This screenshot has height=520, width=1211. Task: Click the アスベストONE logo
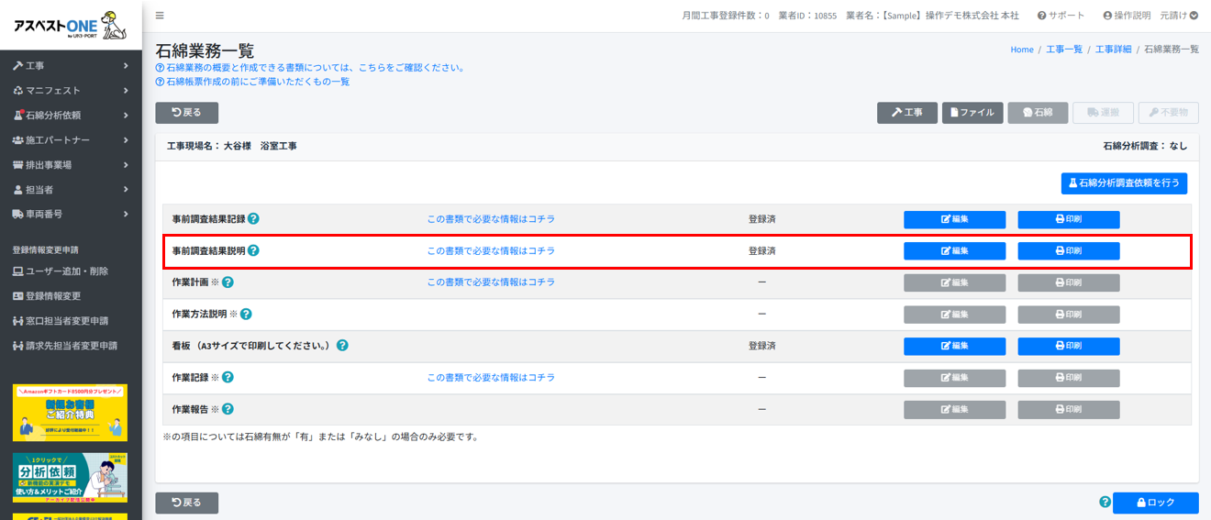click(70, 26)
